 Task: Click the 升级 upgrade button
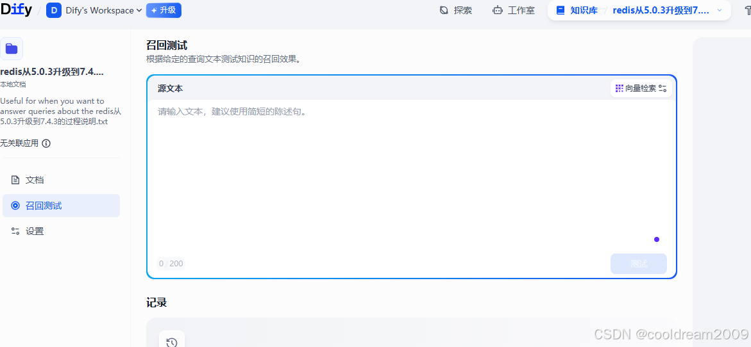click(x=164, y=10)
